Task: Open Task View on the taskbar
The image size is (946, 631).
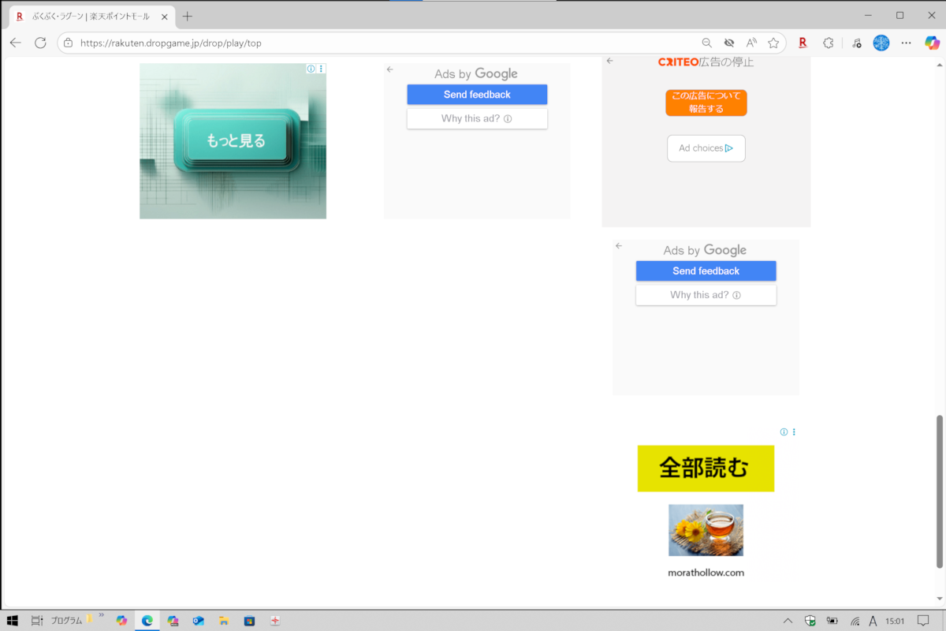Action: 37,621
